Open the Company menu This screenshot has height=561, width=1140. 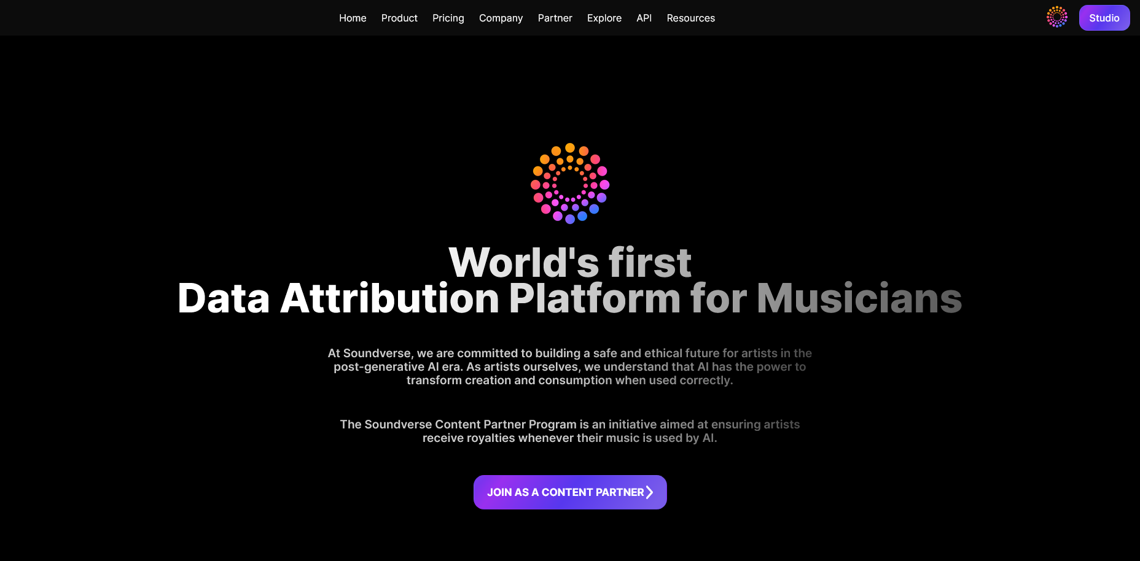coord(501,18)
